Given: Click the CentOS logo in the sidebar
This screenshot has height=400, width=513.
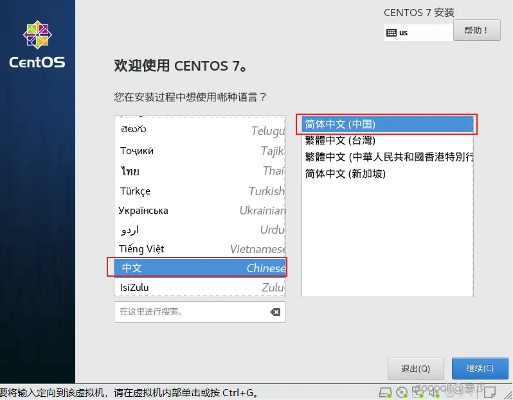Looking at the screenshot, I should (x=37, y=44).
